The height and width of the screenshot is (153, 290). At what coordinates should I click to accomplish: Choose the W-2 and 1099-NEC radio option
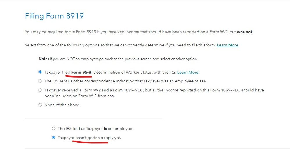click(40, 90)
